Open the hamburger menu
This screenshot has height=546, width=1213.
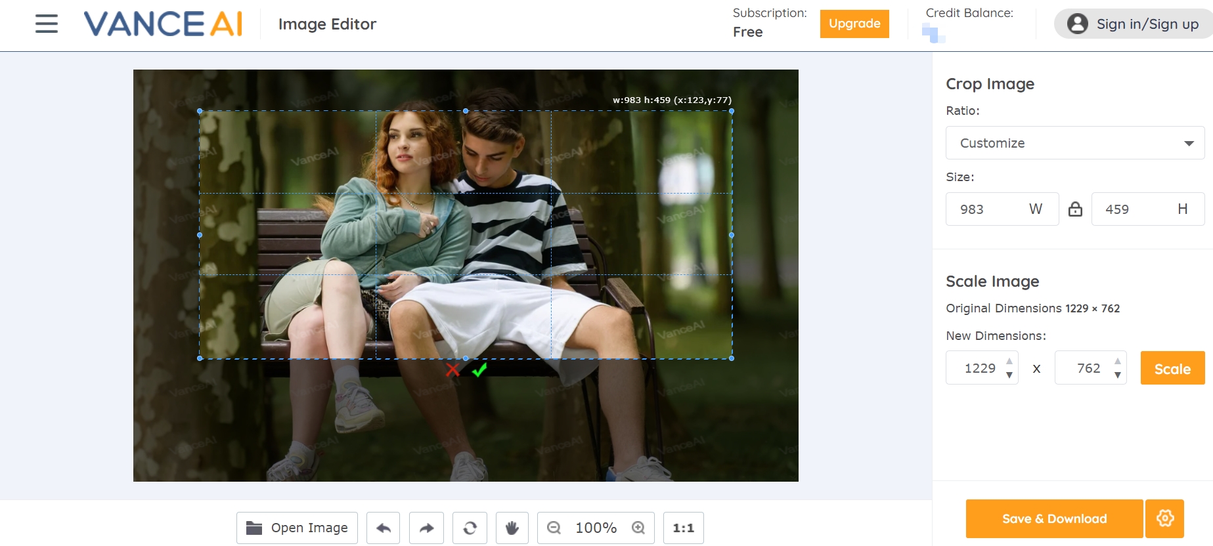[47, 24]
